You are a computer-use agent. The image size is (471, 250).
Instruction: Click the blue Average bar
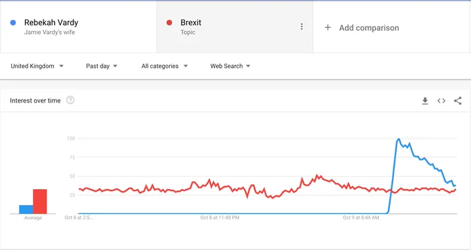click(26, 209)
